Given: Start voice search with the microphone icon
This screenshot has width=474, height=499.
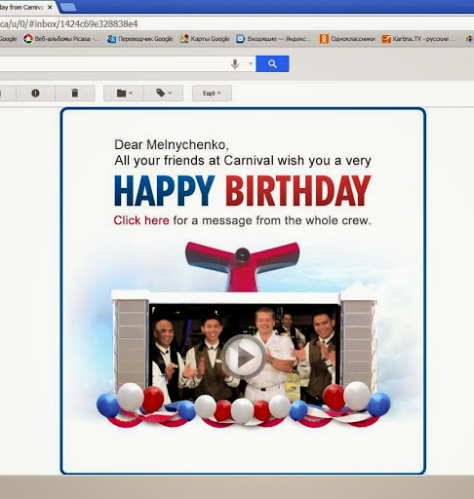Looking at the screenshot, I should [235, 64].
